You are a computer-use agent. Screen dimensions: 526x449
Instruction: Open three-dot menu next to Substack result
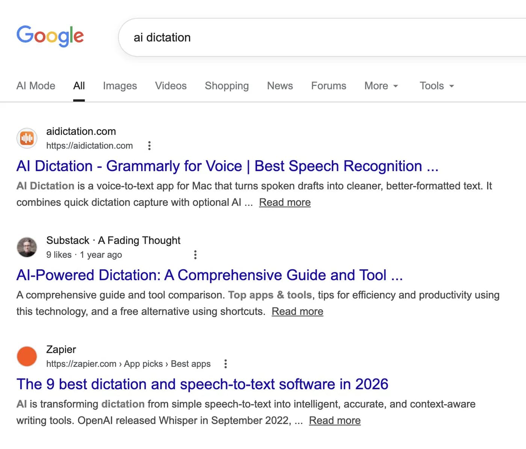195,255
